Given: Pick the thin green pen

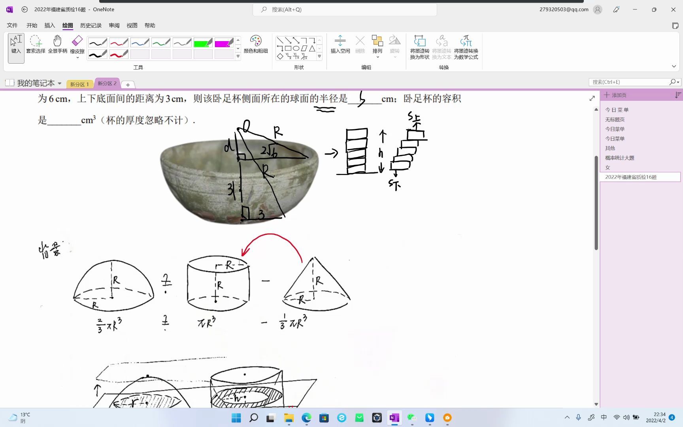Looking at the screenshot, I should [x=161, y=42].
